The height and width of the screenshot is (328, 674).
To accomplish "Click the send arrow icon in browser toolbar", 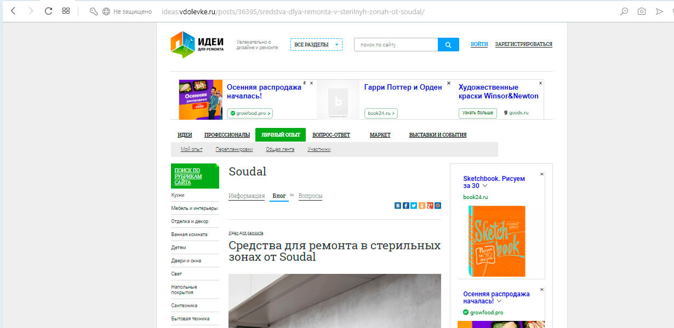I will tap(659, 11).
